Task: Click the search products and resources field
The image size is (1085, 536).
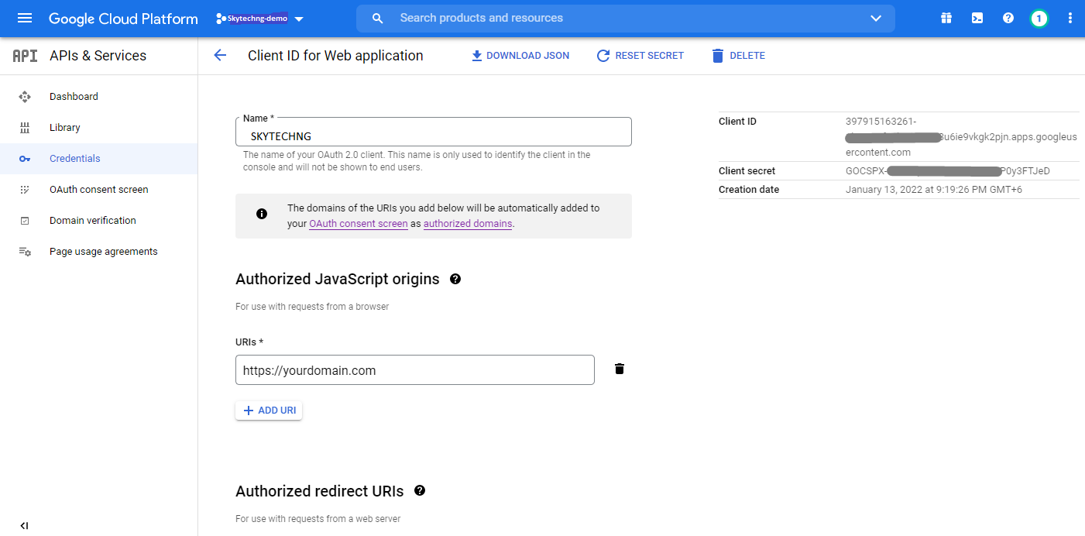Action: [x=625, y=18]
